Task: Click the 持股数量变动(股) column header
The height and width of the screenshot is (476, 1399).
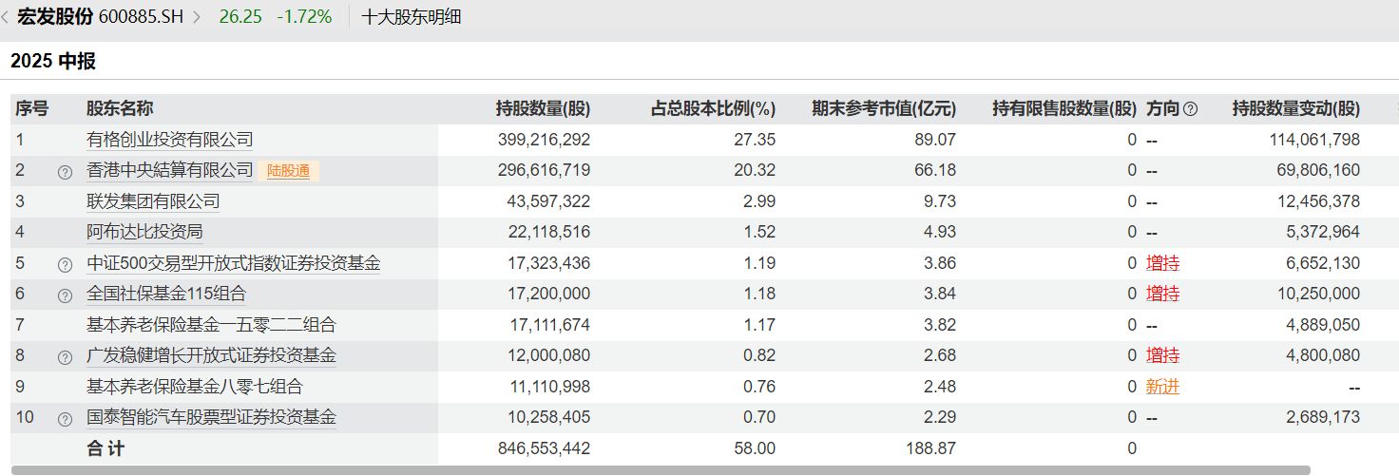Action: click(1295, 109)
